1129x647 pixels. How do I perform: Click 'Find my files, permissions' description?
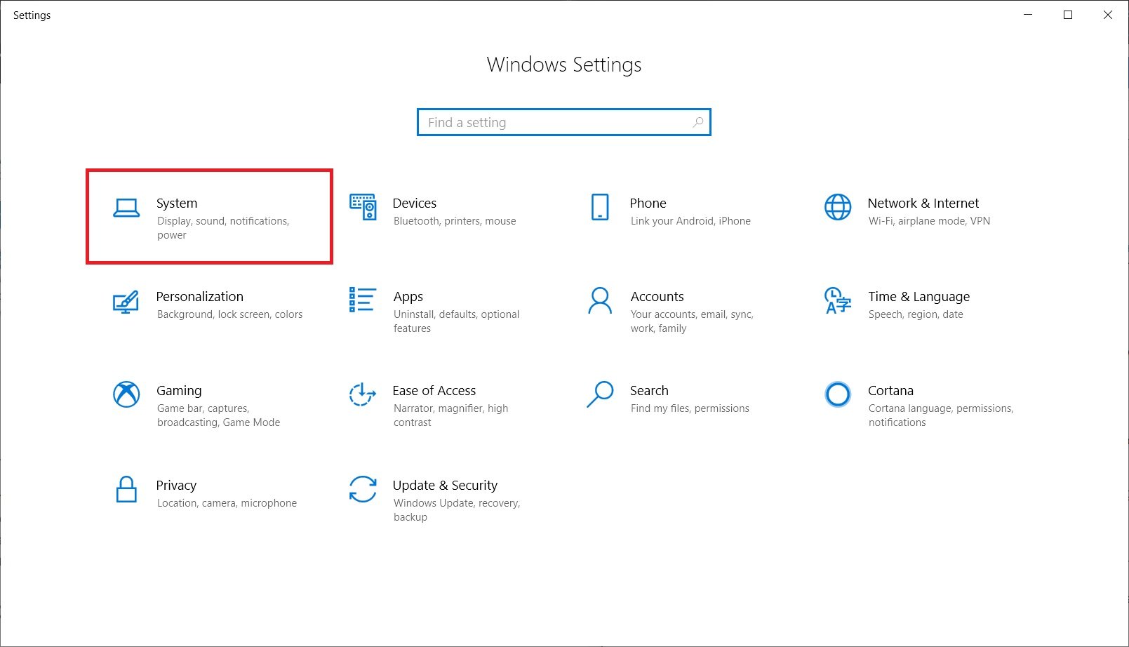[690, 408]
